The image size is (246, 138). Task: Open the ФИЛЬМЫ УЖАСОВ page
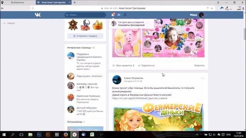[86, 84]
